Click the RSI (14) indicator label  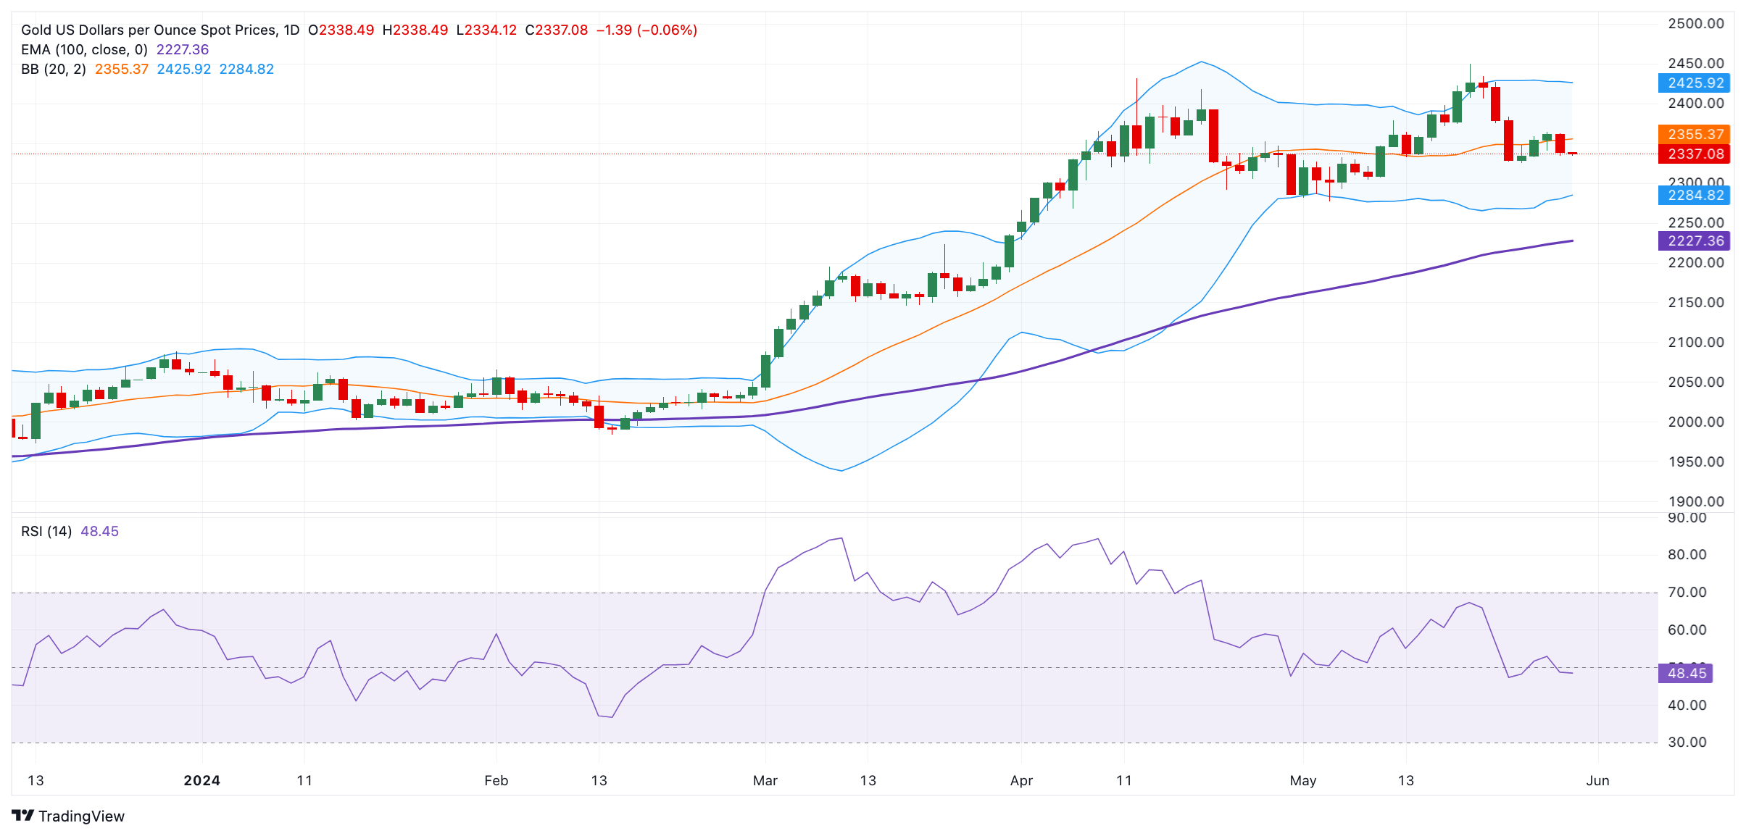46,531
